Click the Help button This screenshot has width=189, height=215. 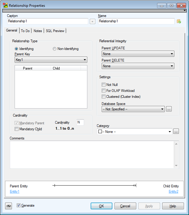(173, 206)
